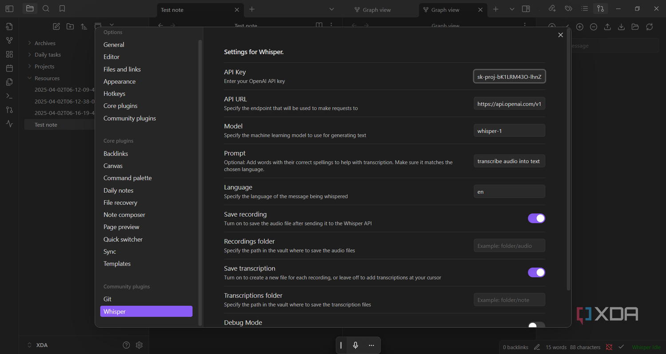Open the Settings gear icon
Image resolution: width=666 pixels, height=354 pixels.
tap(139, 345)
